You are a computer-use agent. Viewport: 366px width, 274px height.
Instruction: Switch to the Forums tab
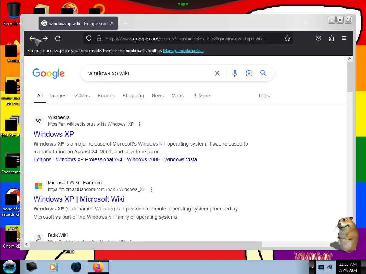106,96
